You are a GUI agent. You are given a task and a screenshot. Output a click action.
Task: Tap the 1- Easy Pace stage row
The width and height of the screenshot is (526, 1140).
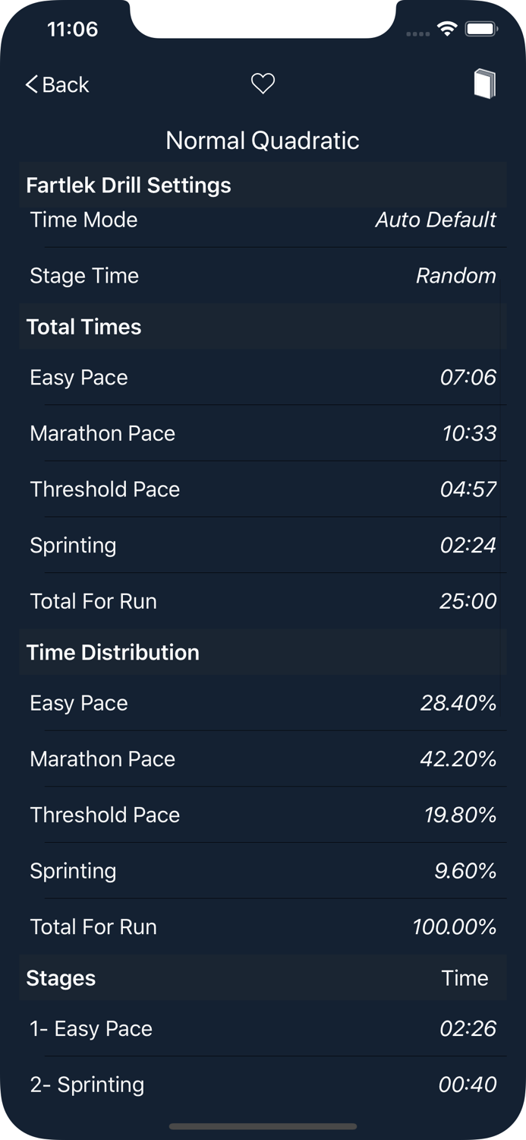click(x=263, y=1028)
